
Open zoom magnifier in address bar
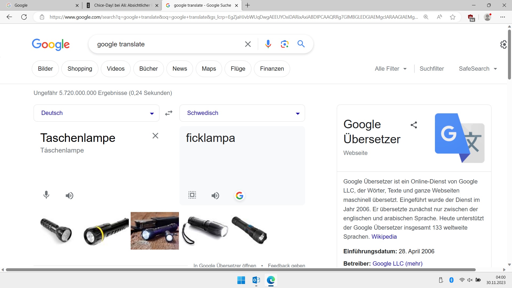[x=426, y=17]
